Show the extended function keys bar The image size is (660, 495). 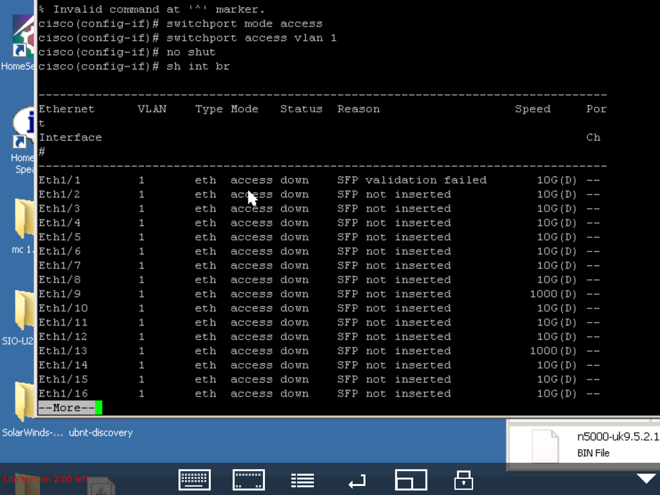[x=248, y=480]
